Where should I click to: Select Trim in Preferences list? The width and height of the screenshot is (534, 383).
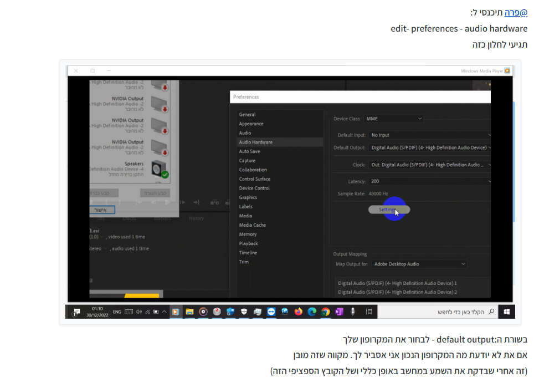[244, 262]
